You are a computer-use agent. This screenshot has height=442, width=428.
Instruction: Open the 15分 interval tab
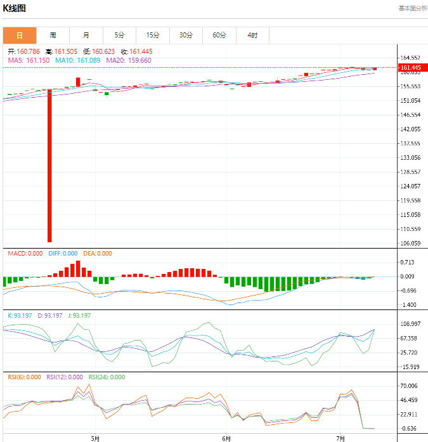pos(153,36)
